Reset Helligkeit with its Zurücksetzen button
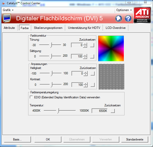Viewport: 153px width, 147px height. (x=93, y=73)
